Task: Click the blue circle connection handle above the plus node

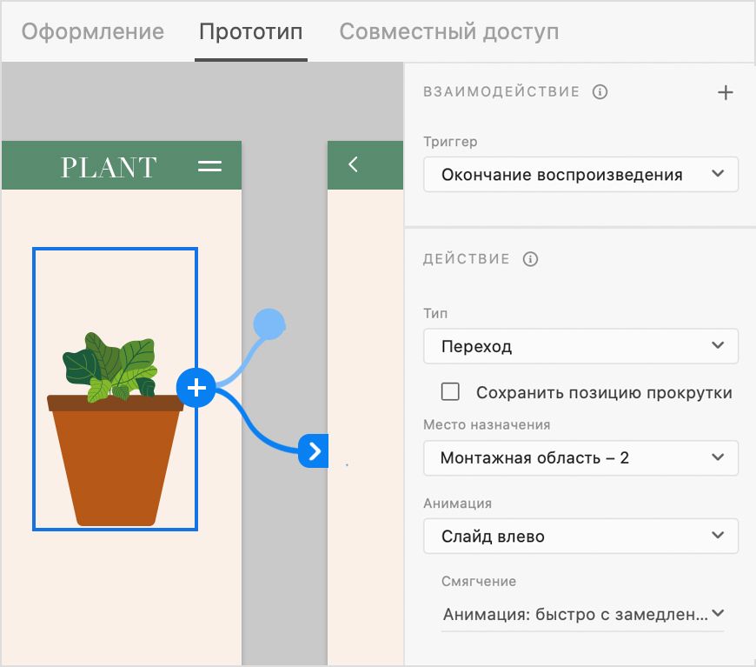Action: [270, 324]
